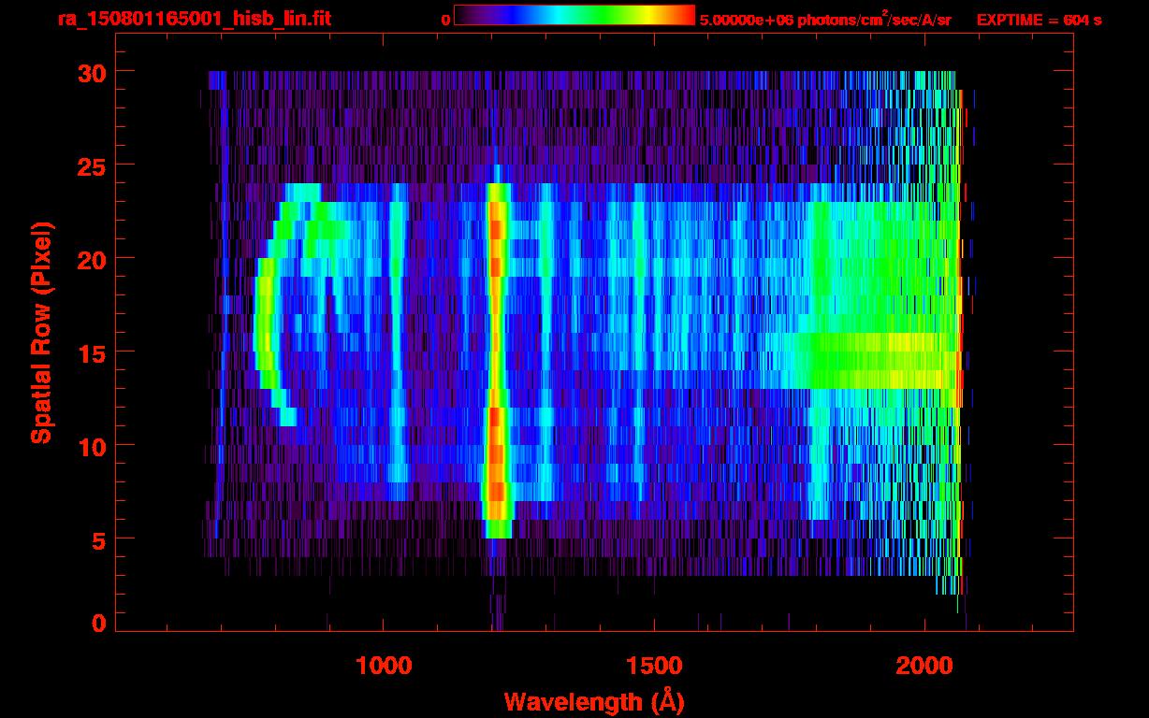
Task: Click the 1000 wavelength tick label
Action: 384,666
